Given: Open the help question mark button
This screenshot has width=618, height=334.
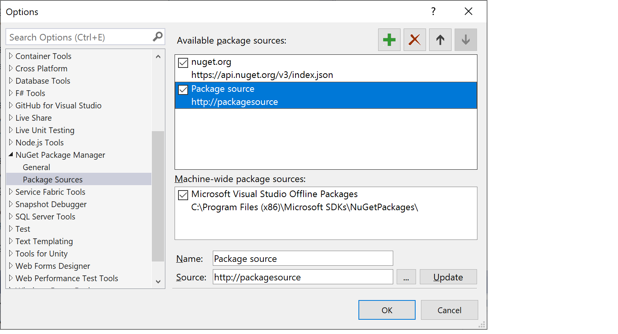Looking at the screenshot, I should pyautogui.click(x=433, y=12).
